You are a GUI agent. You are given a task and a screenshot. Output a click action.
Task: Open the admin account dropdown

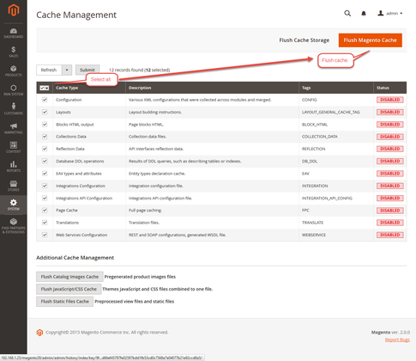[x=390, y=13]
